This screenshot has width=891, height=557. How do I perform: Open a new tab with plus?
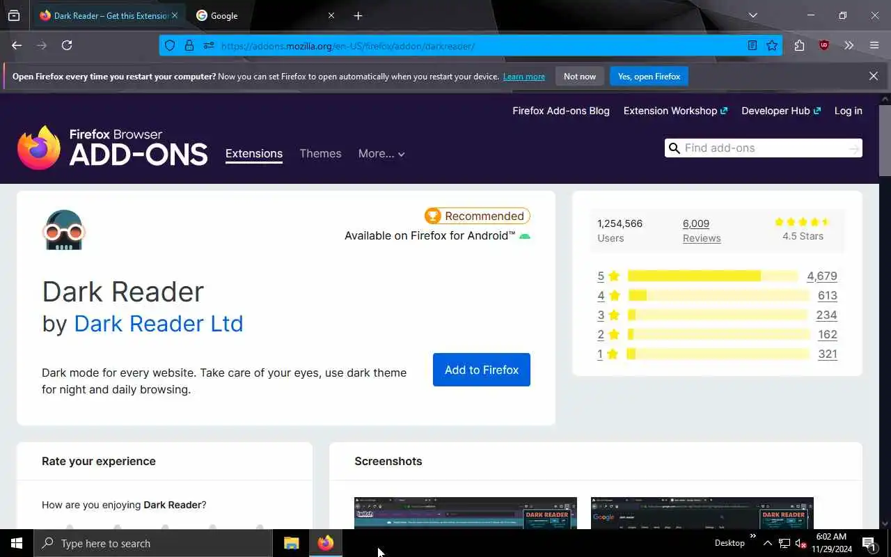tap(358, 15)
